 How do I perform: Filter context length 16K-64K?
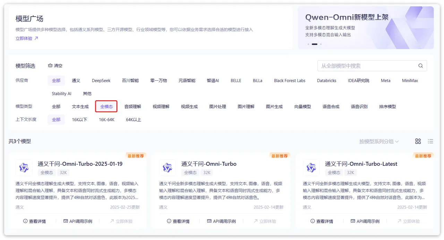click(106, 119)
